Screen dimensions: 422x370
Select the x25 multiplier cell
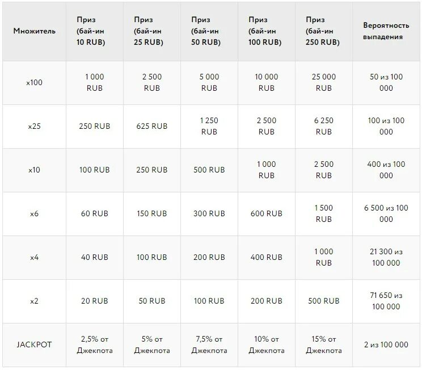(x=34, y=126)
